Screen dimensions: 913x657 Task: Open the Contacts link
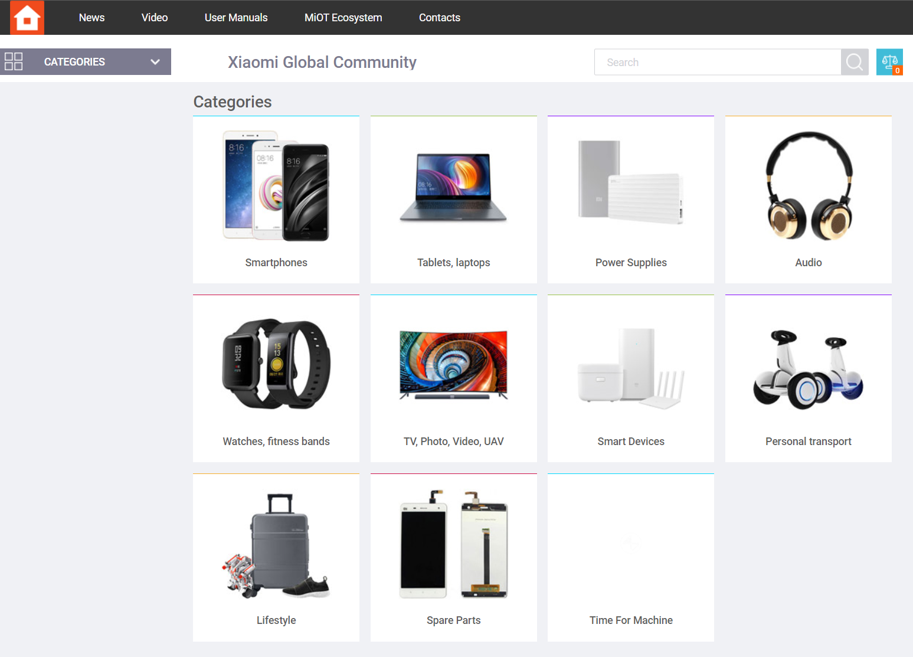coord(439,18)
